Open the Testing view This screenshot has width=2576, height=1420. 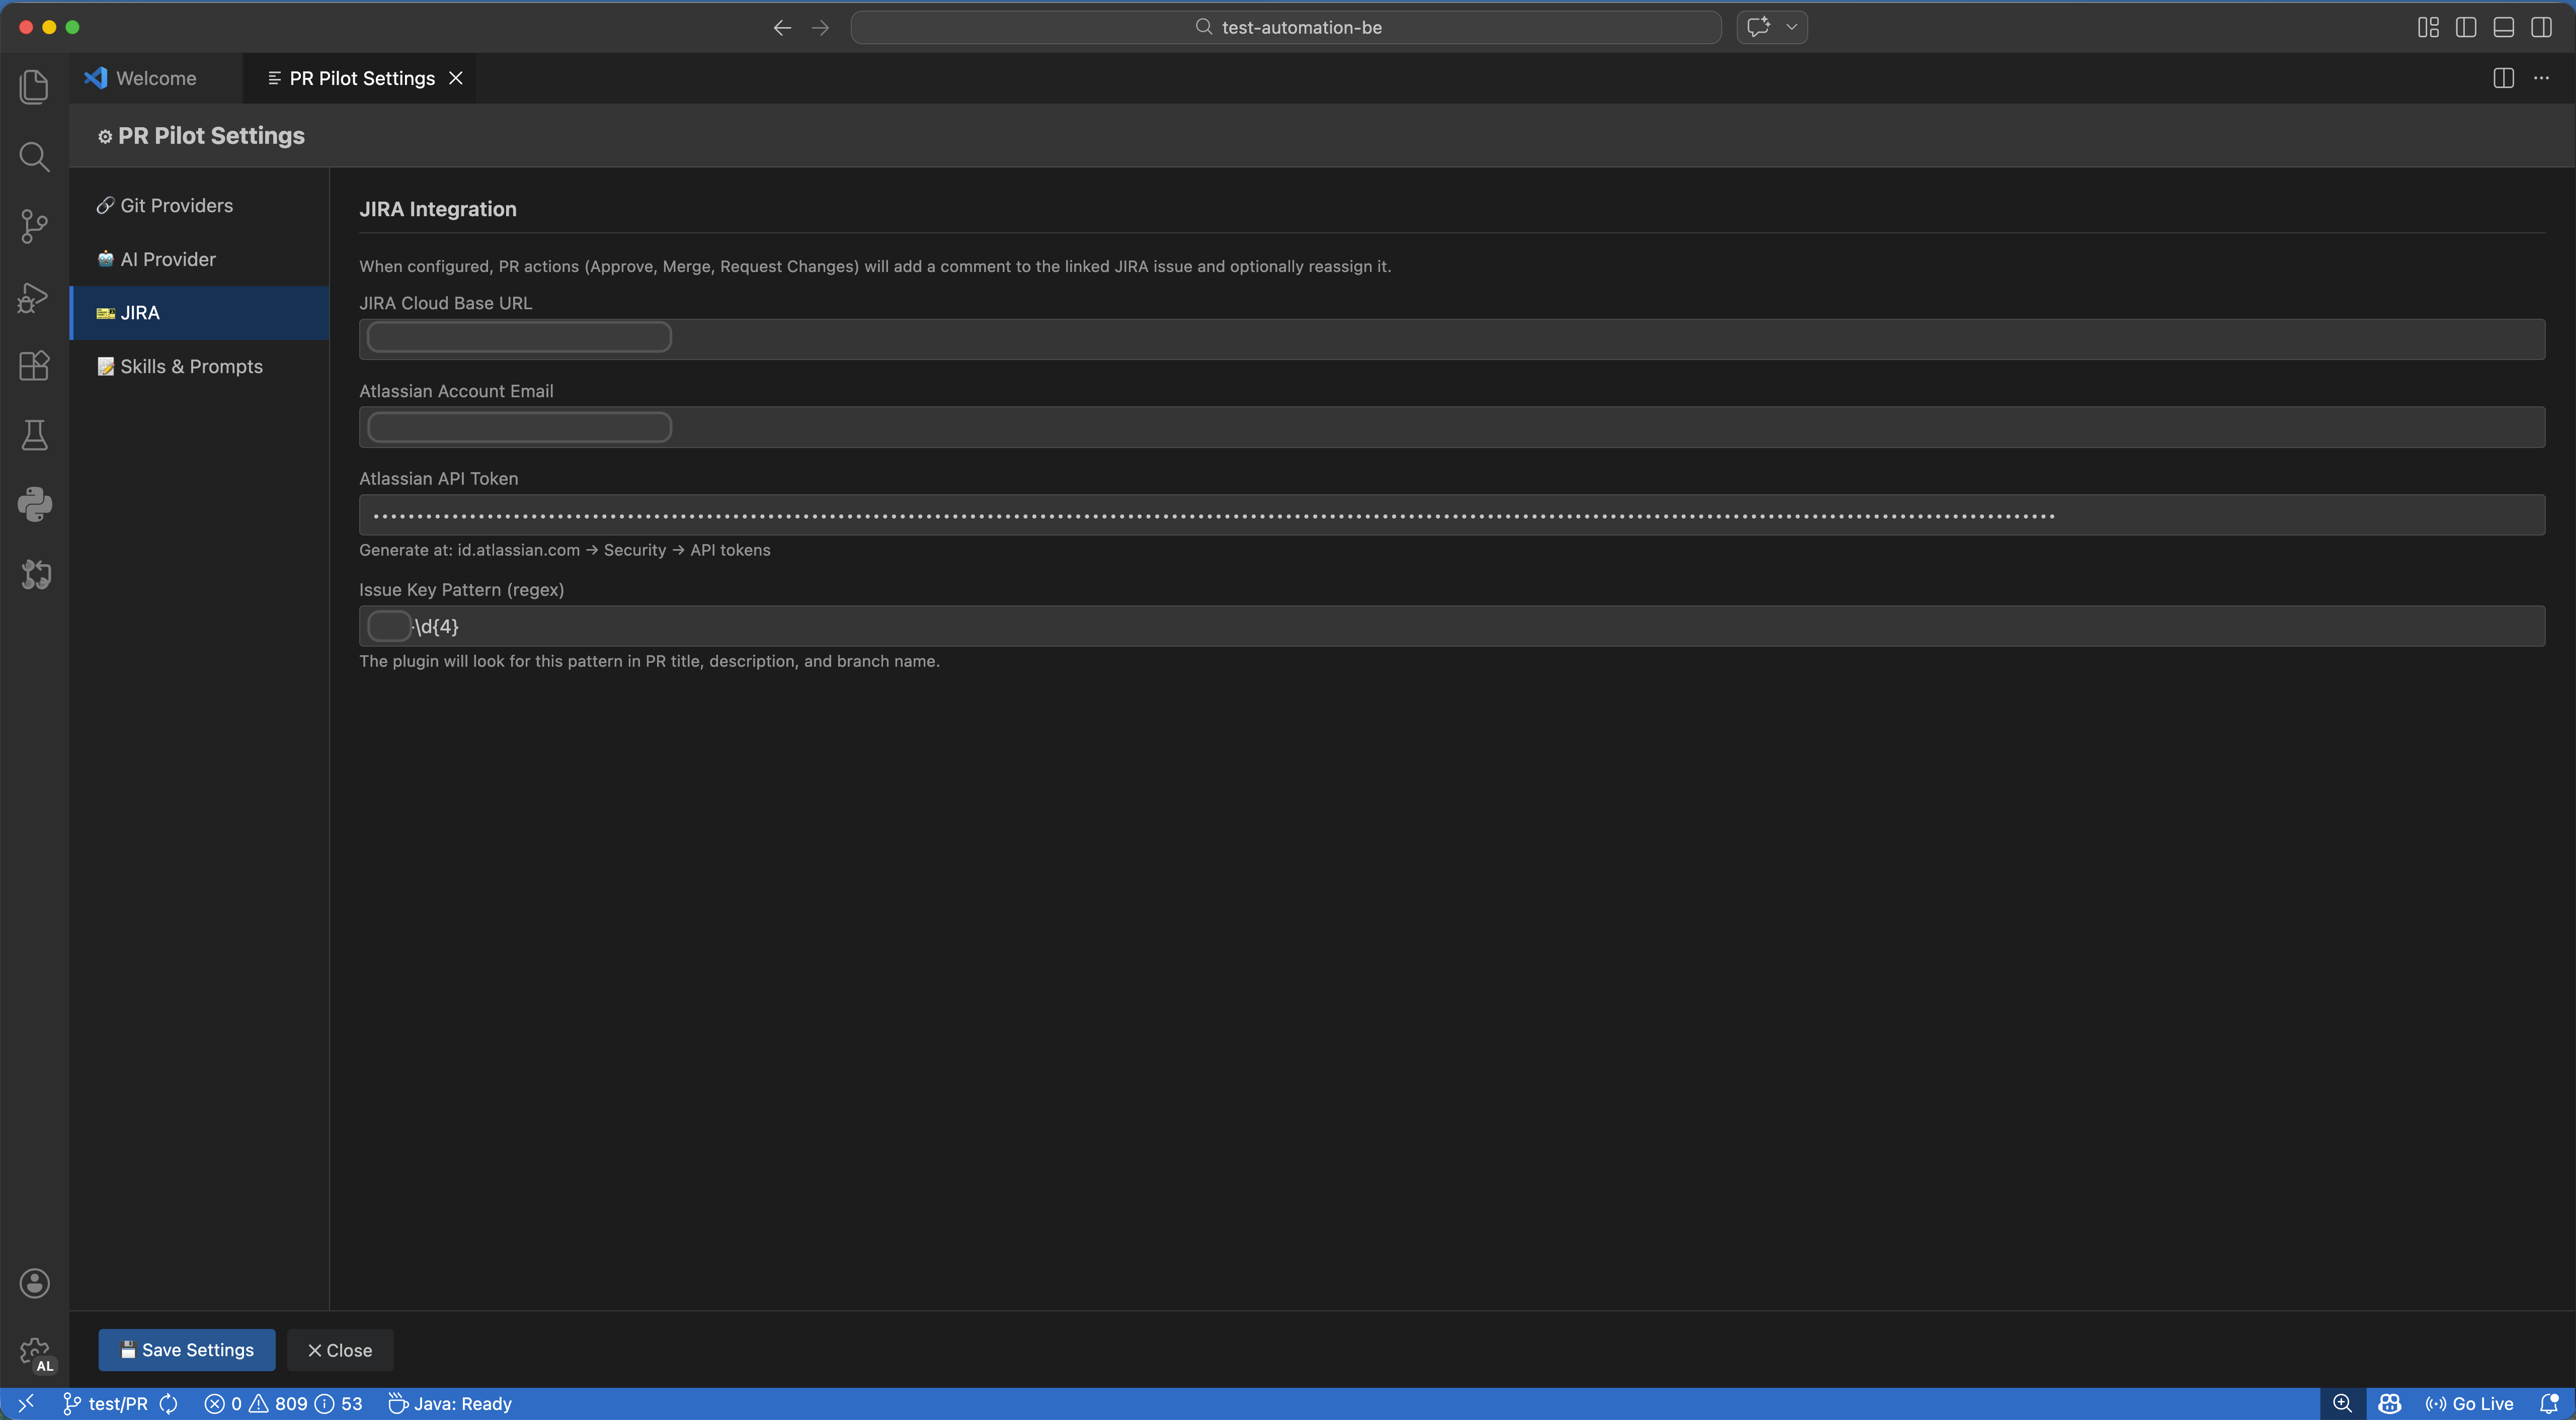pos(34,434)
